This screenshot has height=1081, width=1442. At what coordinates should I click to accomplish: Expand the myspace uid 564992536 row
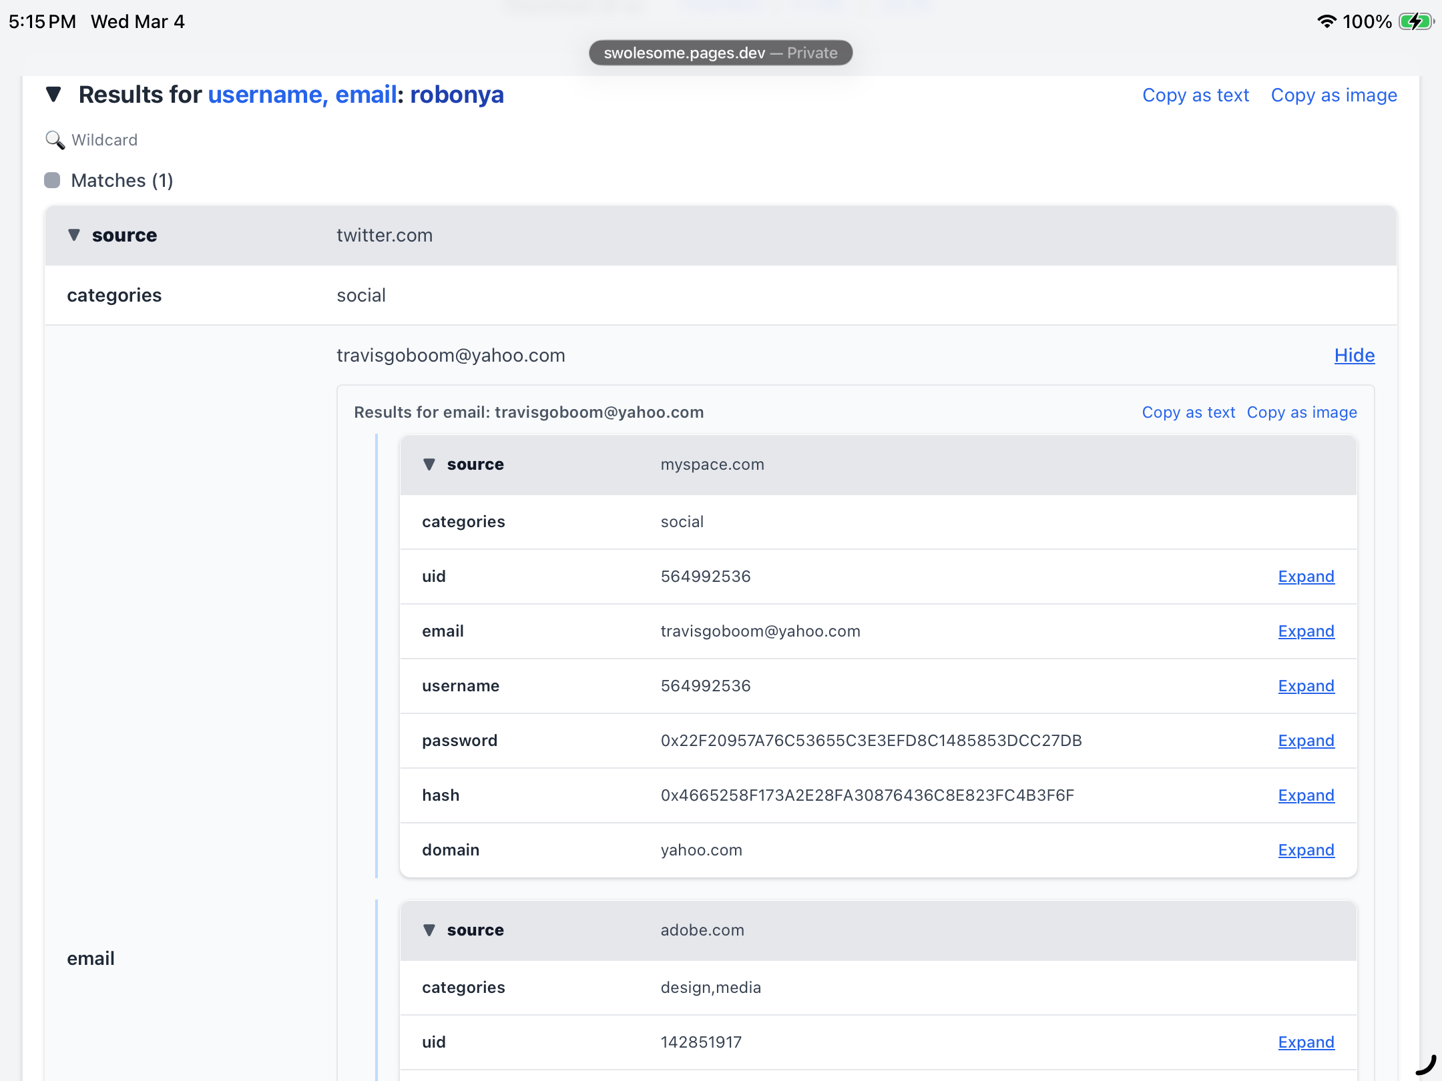1305,577
